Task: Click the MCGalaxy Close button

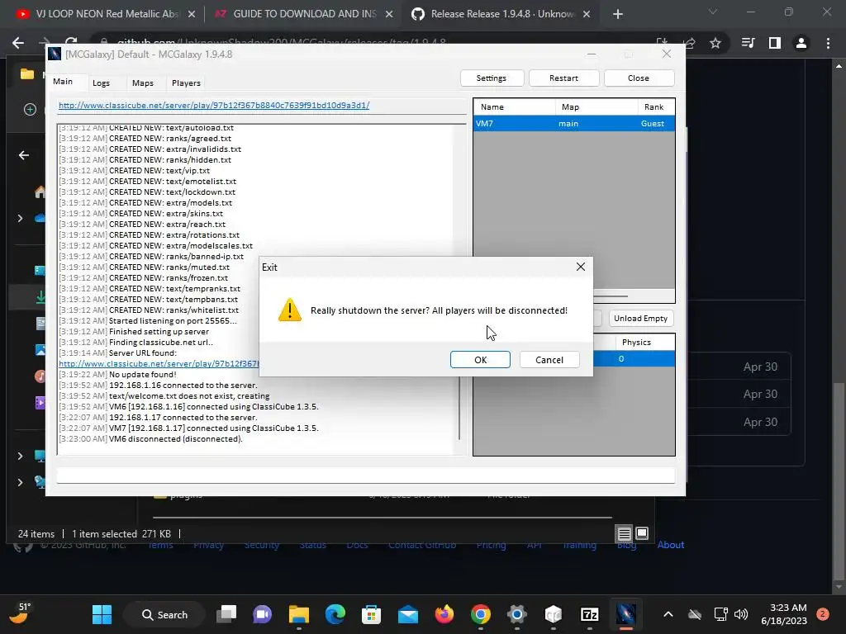Action: click(x=639, y=78)
